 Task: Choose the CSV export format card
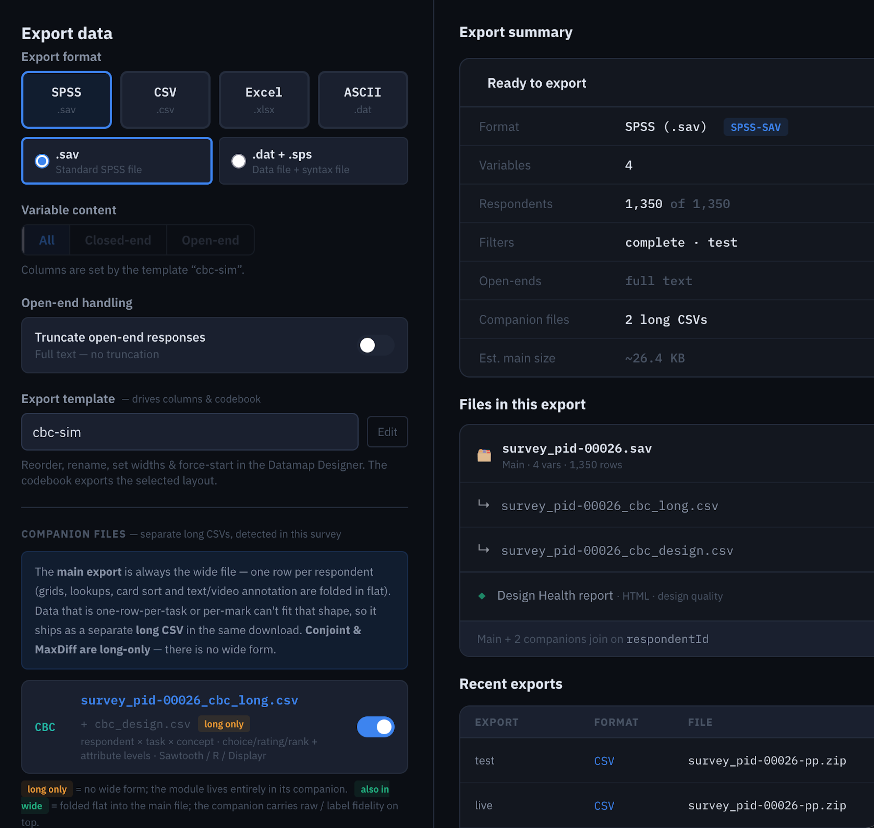[165, 100]
